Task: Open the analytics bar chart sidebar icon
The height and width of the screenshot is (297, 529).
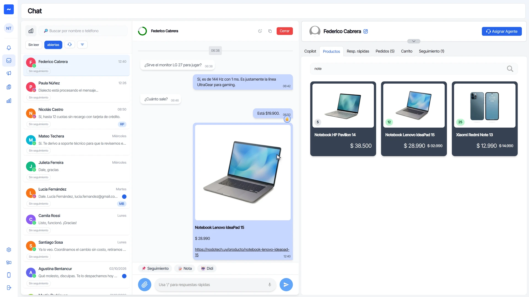Action: (x=9, y=101)
